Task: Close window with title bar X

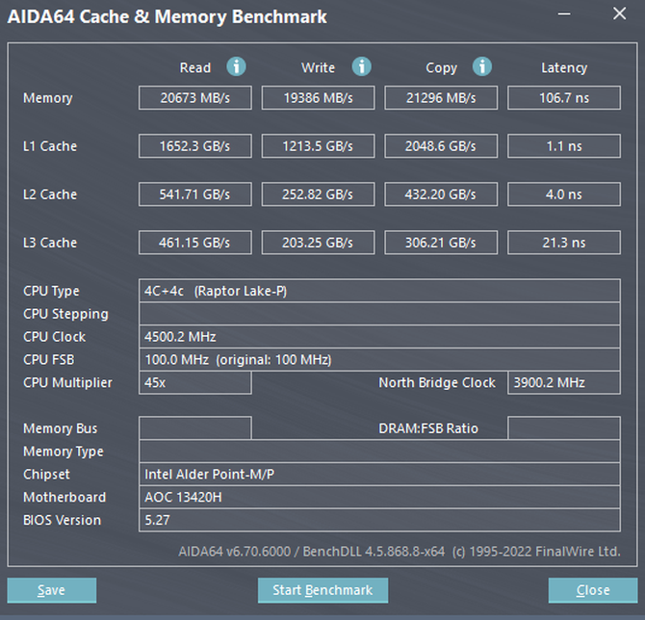Action: pos(620,14)
